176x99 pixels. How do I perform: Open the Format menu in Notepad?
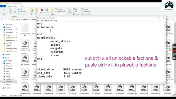[46, 21]
